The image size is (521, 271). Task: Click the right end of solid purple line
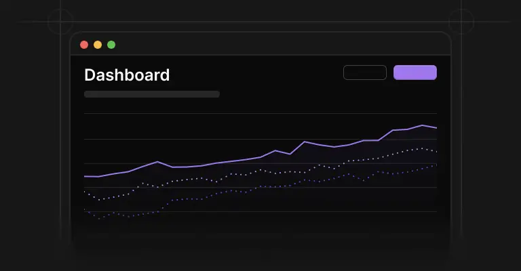coord(436,127)
